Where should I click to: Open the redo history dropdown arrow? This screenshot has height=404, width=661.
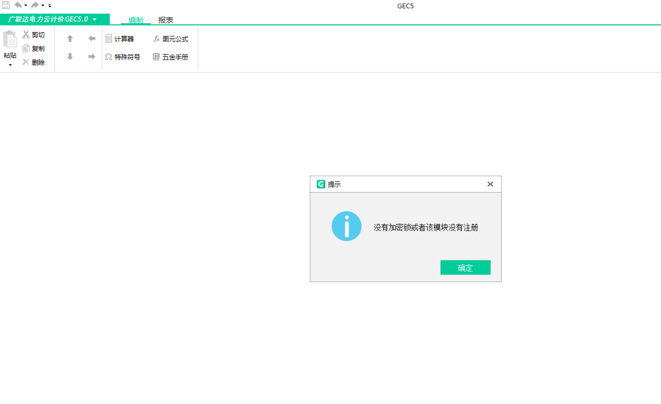click(x=43, y=6)
